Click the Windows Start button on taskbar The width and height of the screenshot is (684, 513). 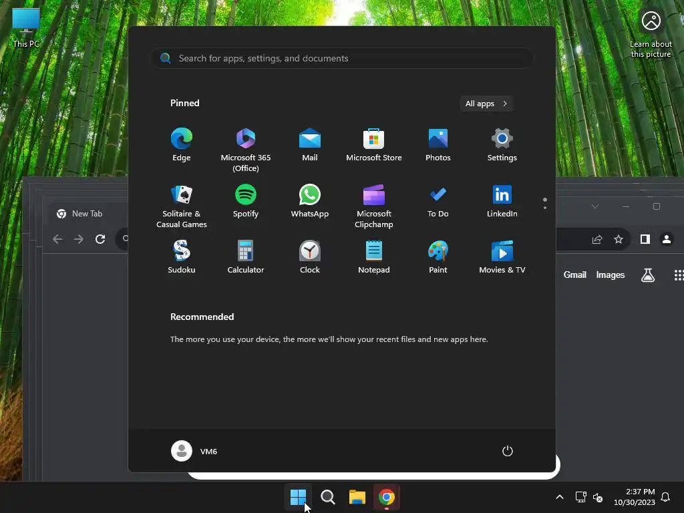pos(299,497)
